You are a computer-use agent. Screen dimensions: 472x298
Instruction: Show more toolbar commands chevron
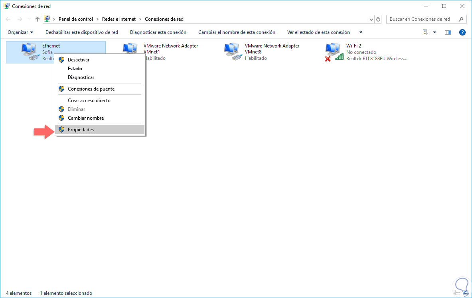tap(361, 32)
